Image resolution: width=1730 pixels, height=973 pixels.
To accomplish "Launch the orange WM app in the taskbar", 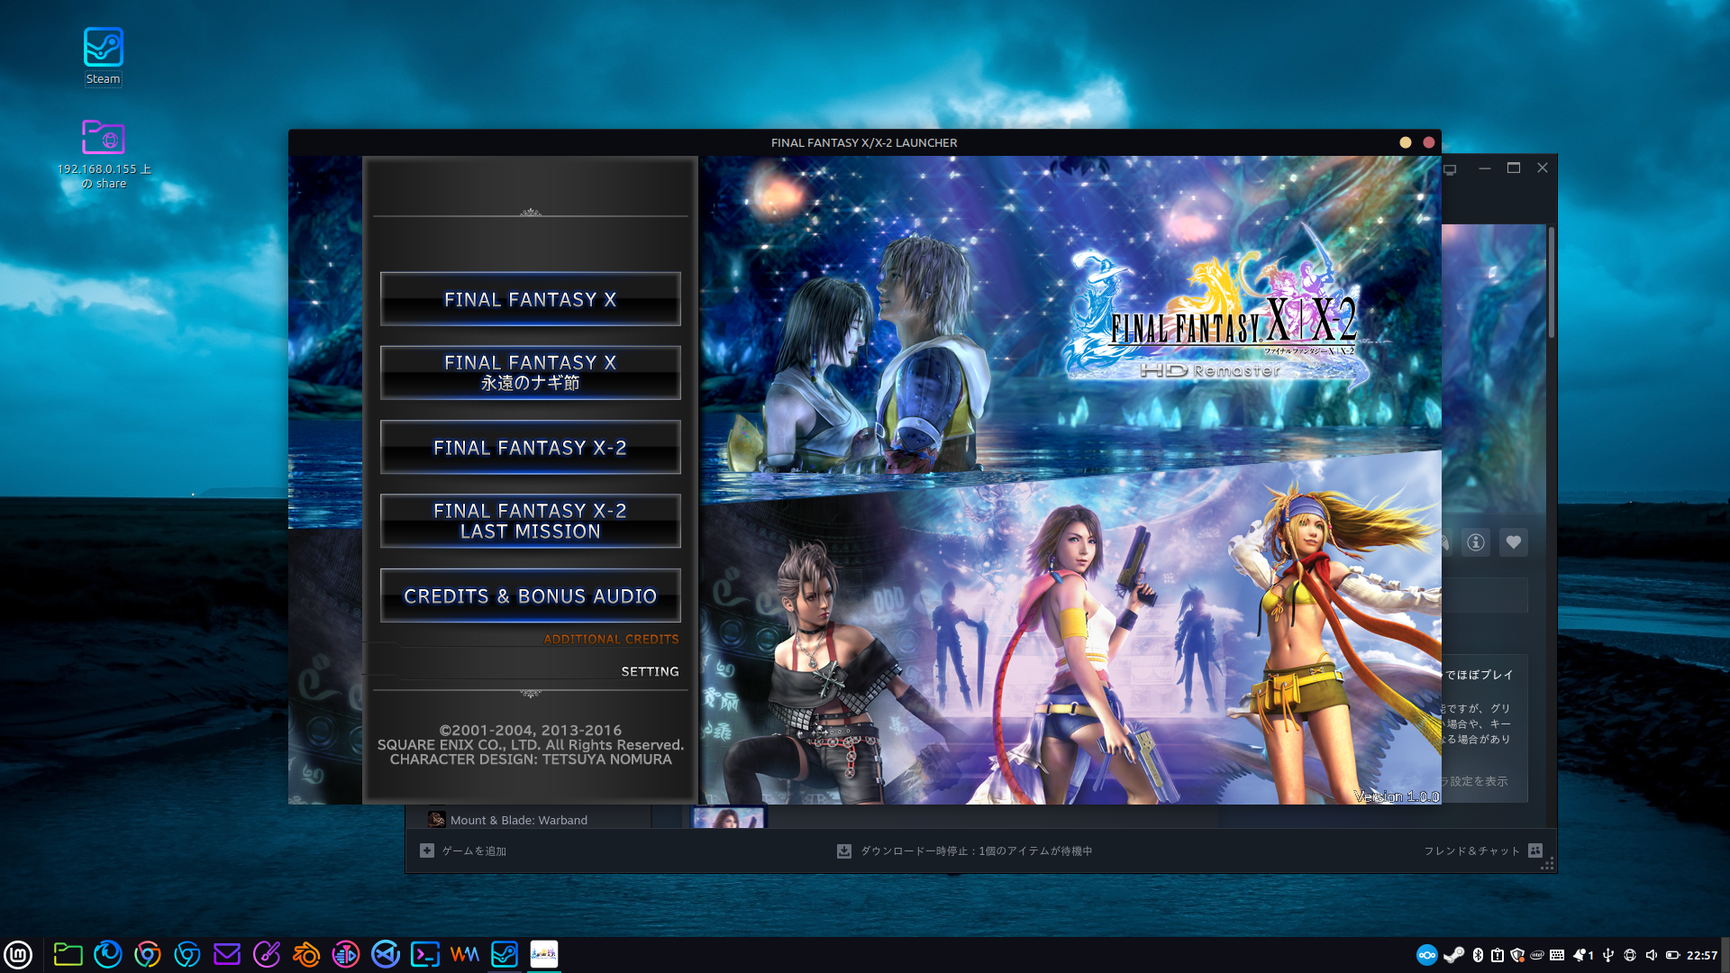I will pos(464,954).
